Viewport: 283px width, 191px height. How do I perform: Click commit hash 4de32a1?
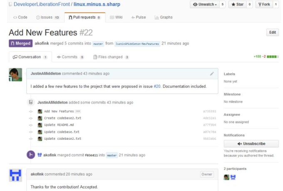coord(209,118)
